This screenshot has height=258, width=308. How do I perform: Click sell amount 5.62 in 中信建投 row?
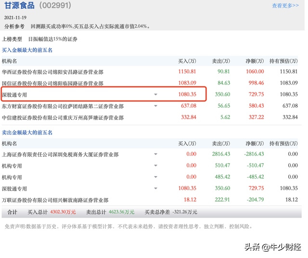[225, 117]
